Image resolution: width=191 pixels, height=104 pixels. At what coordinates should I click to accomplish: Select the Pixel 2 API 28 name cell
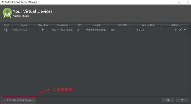pos(24,30)
